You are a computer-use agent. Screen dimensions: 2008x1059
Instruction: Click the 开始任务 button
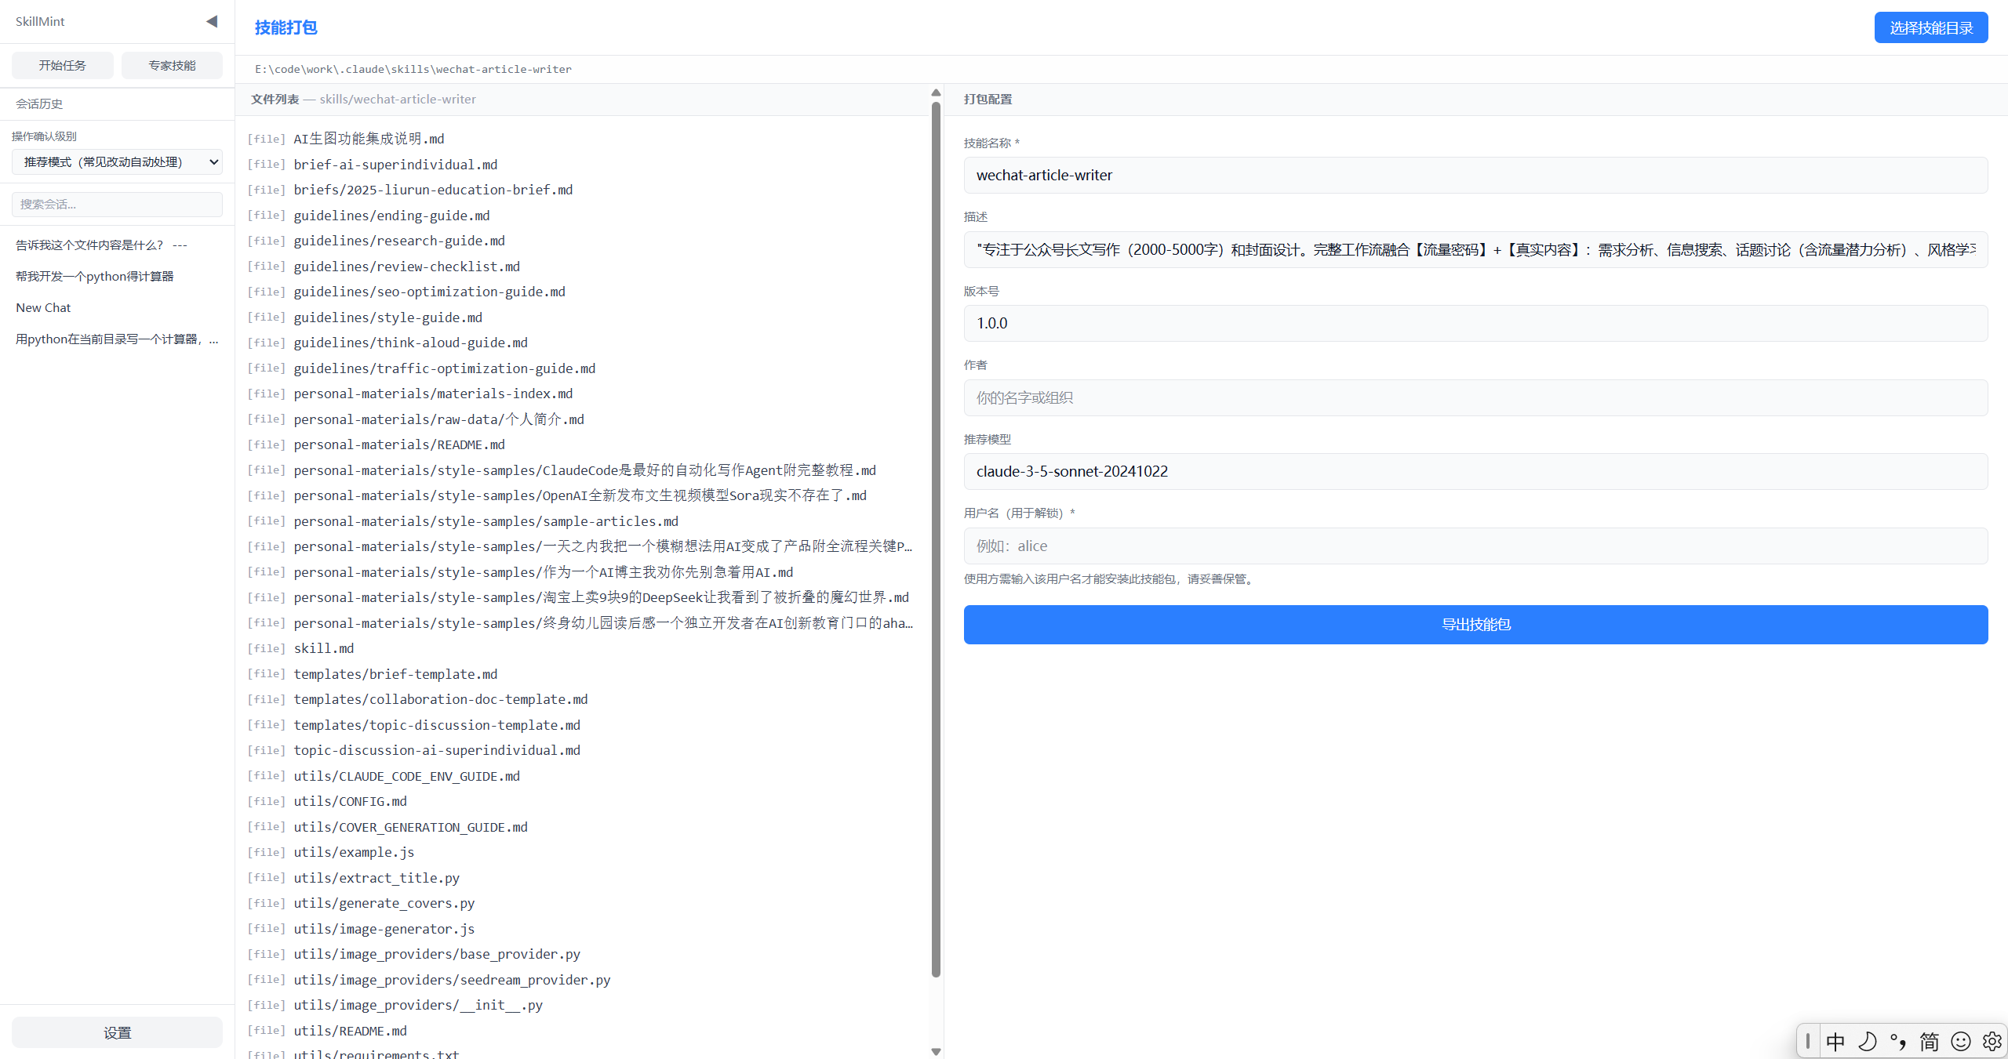tap(63, 65)
